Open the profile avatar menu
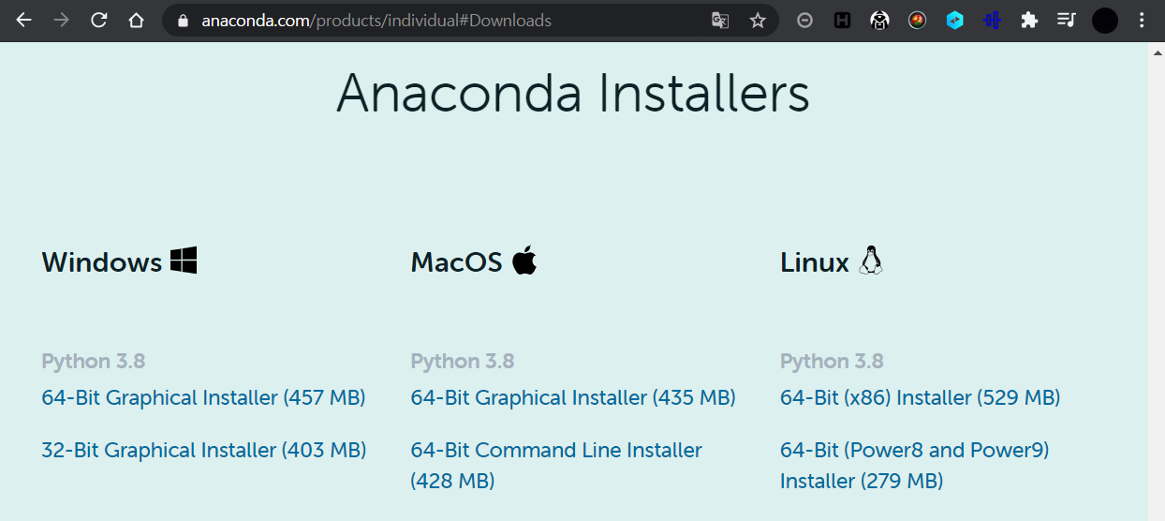The image size is (1165, 521). 1105,20
